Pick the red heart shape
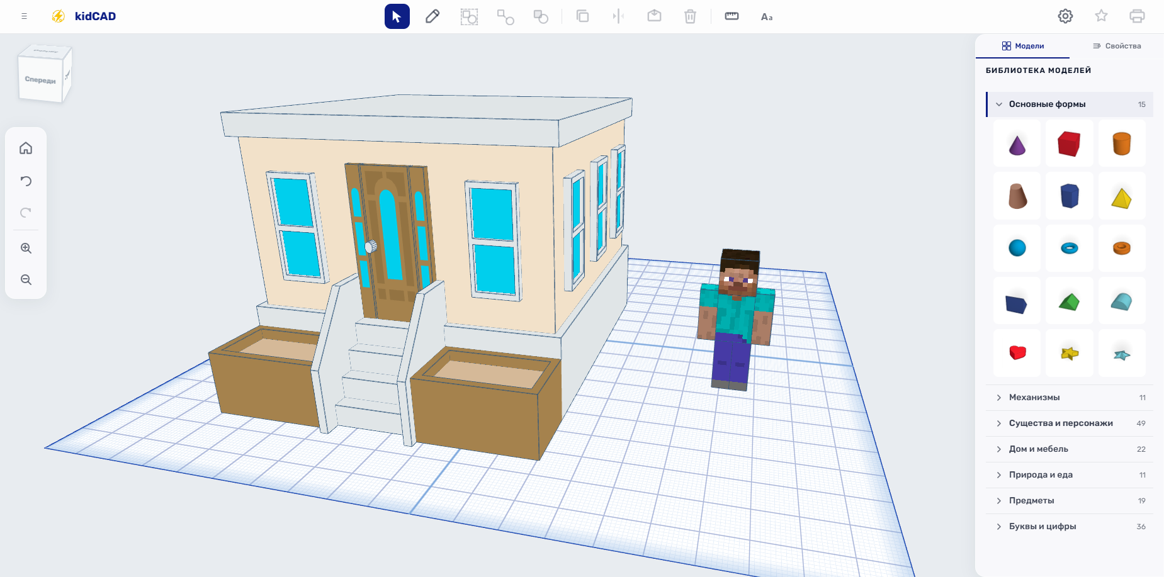 (x=1017, y=354)
